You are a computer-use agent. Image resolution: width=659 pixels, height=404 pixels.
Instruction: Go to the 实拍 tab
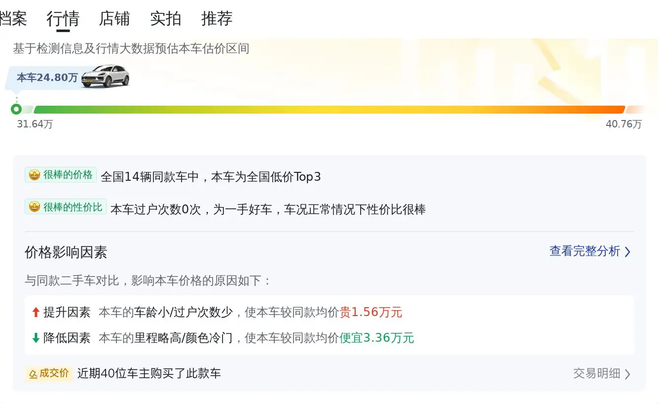[165, 18]
